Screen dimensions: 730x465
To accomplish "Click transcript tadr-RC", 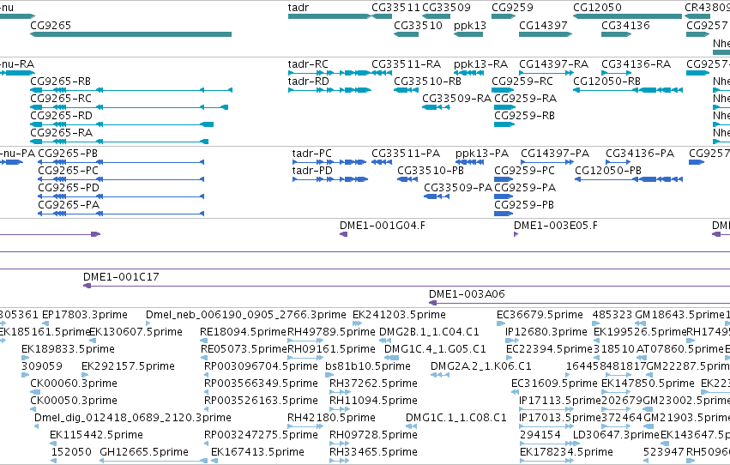I will click(329, 73).
